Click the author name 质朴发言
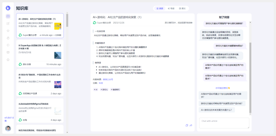 coord(27,64)
